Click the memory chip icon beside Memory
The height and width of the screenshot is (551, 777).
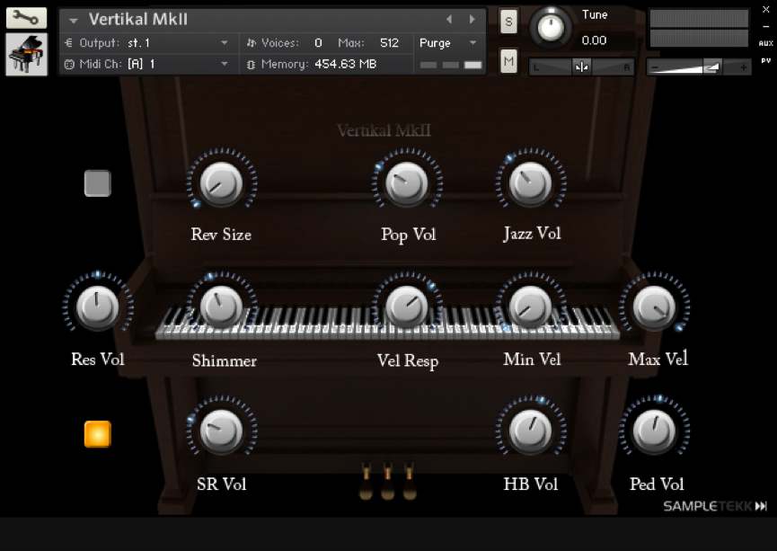[x=251, y=65]
